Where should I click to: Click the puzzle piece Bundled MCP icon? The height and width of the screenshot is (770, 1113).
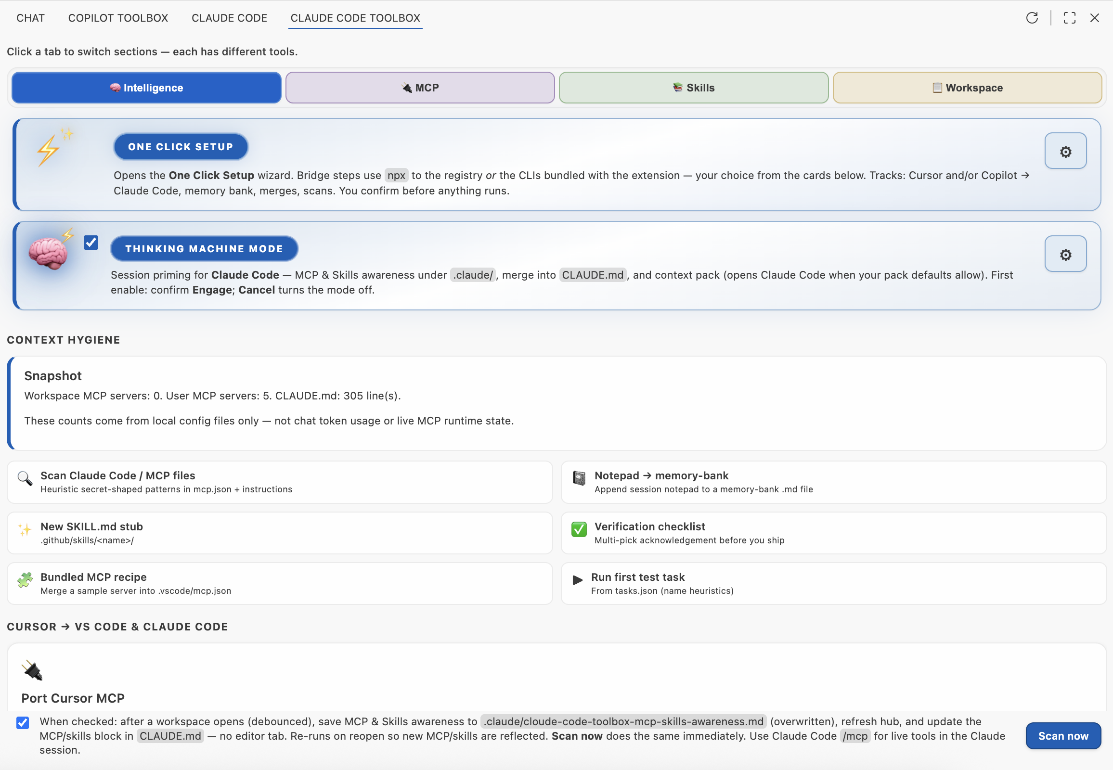[25, 580]
